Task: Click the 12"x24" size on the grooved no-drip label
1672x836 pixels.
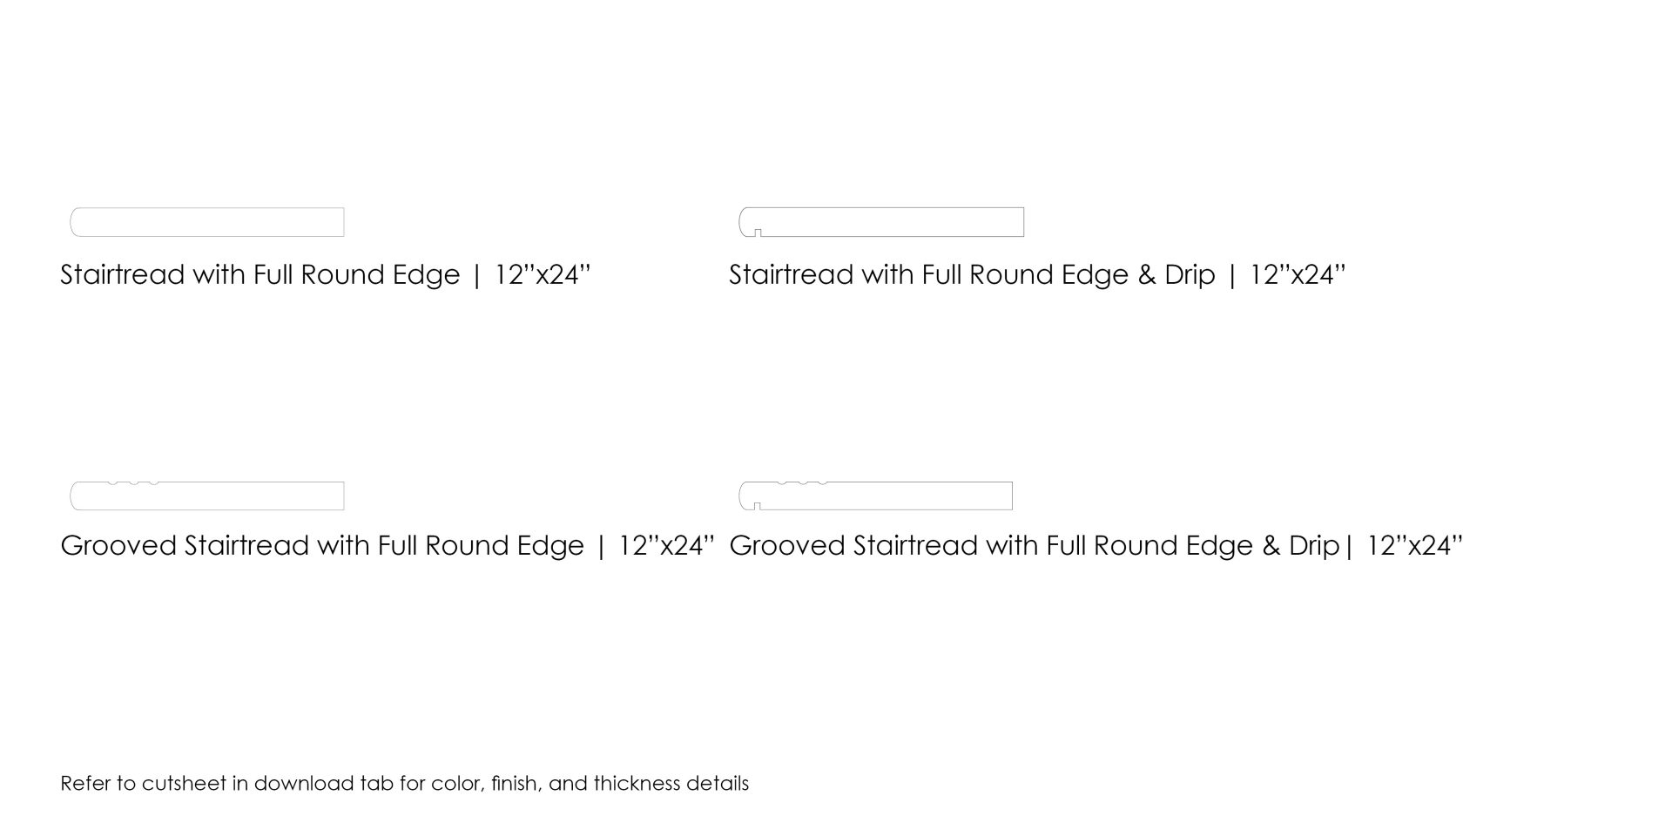Action: (666, 546)
